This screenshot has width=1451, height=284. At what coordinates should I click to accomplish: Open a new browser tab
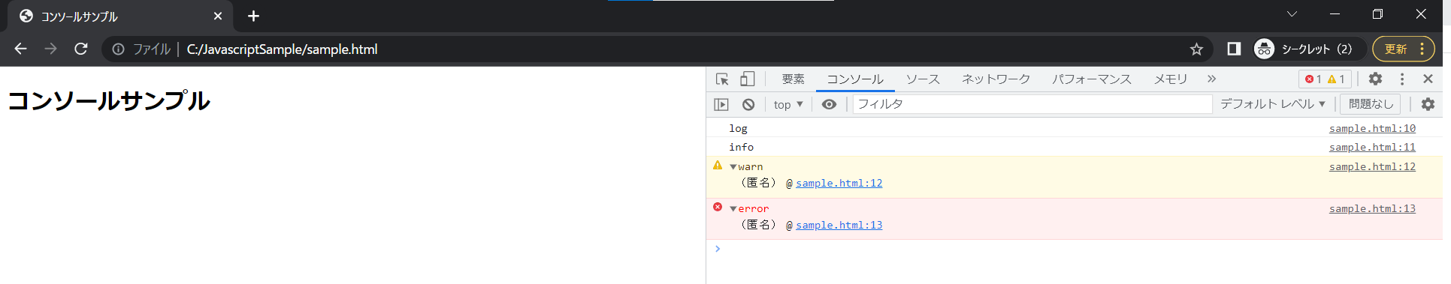point(253,16)
